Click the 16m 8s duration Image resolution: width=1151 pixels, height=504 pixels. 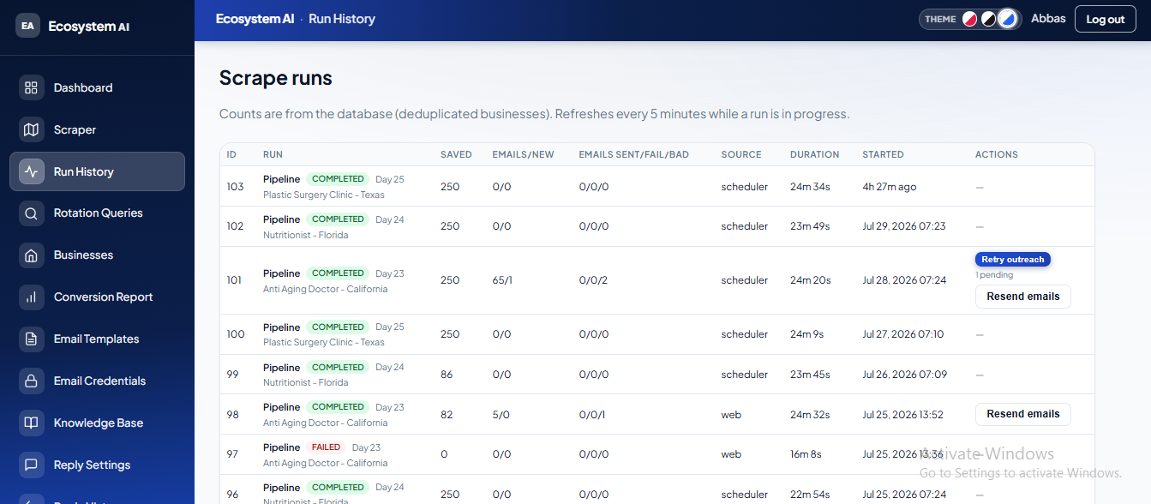coord(807,454)
